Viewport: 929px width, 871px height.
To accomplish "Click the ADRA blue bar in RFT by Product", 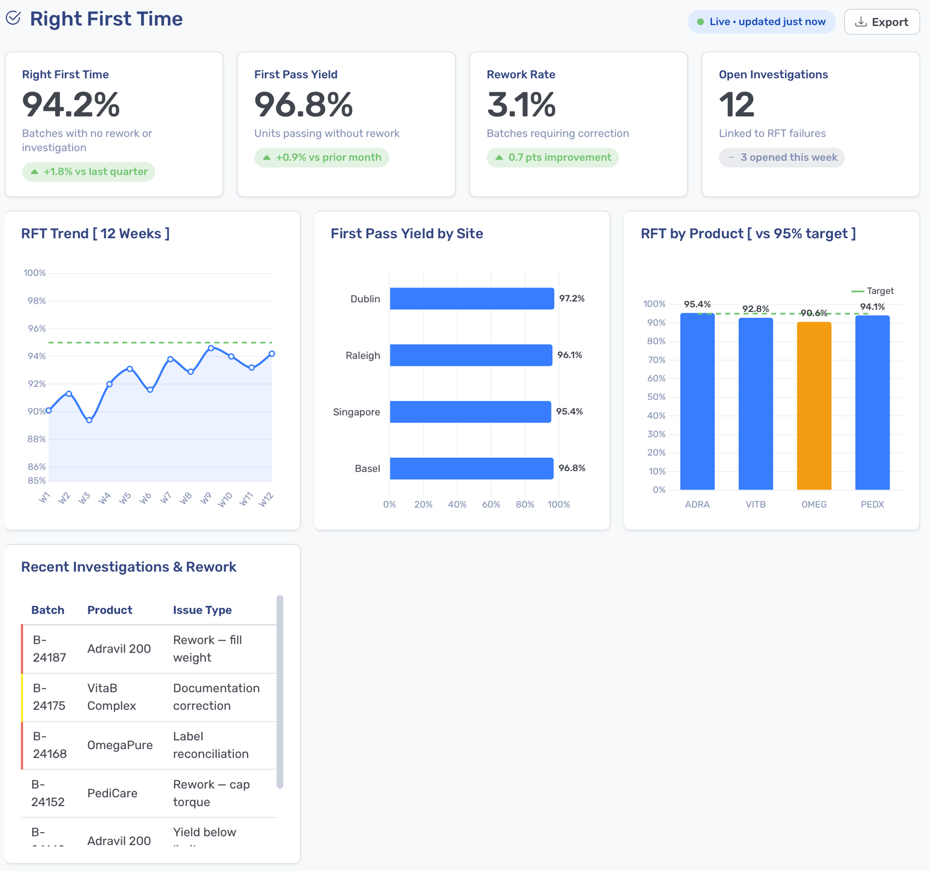I will point(697,402).
